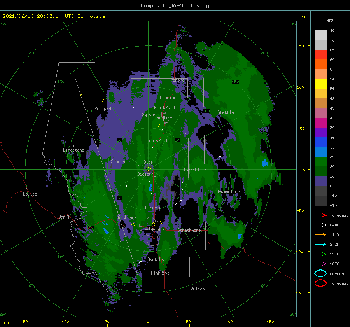Click the RockyMH label
Viewport: 350px width, 327px height.
(103, 109)
